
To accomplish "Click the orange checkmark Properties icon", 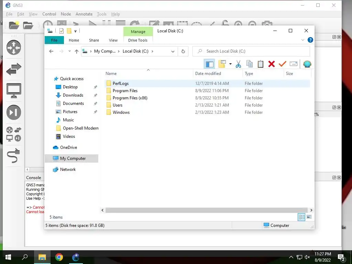I will 283,64.
